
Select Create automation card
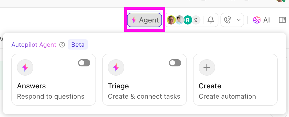[235, 80]
